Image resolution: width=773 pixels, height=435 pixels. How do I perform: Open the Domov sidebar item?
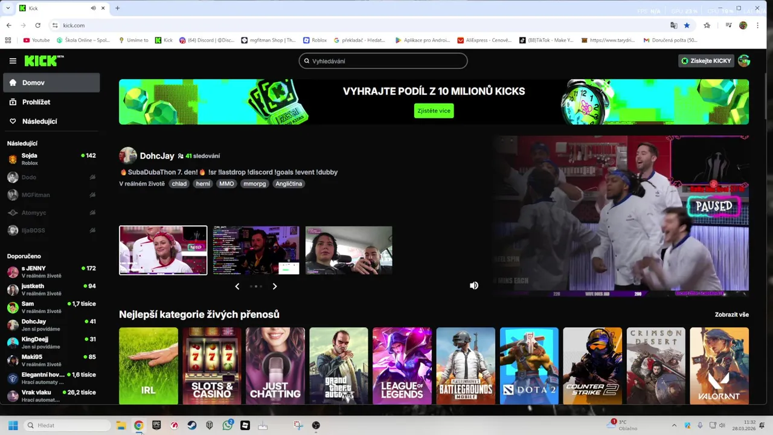pos(51,83)
